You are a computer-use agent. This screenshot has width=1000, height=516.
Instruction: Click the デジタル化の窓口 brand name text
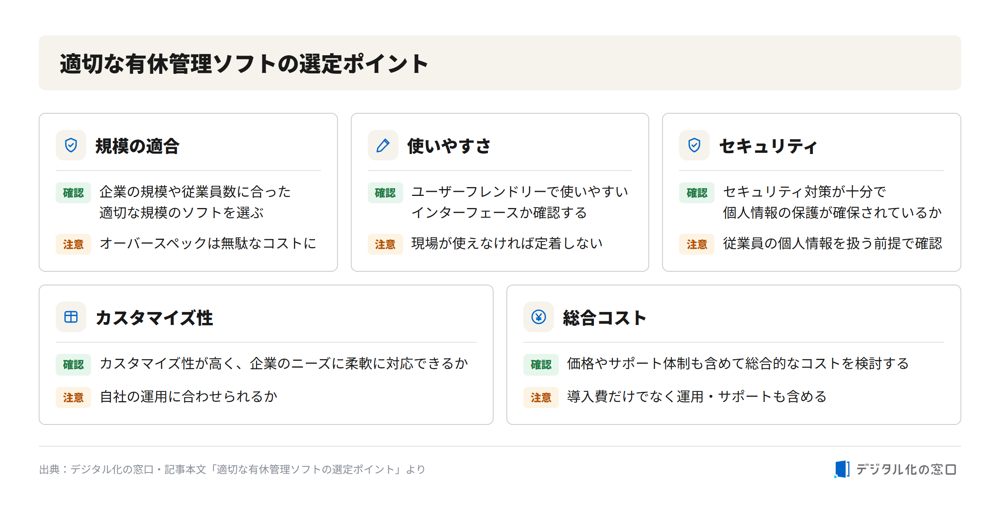[x=906, y=469]
